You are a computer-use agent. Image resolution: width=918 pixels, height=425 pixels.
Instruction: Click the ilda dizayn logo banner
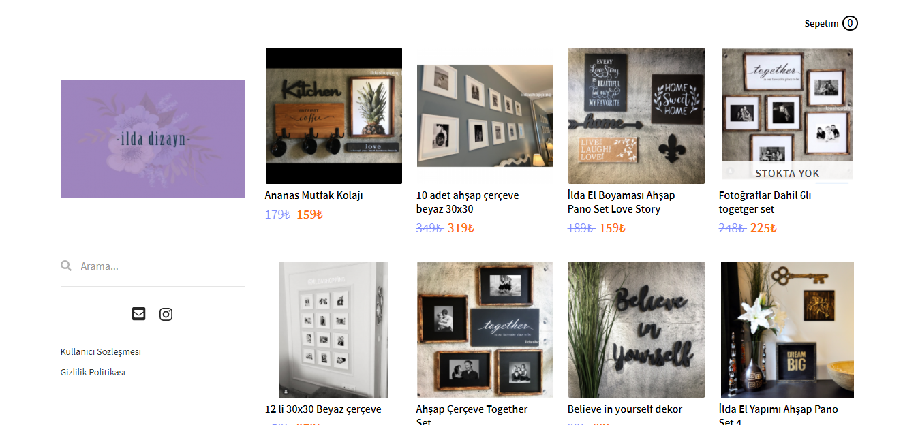pos(153,139)
